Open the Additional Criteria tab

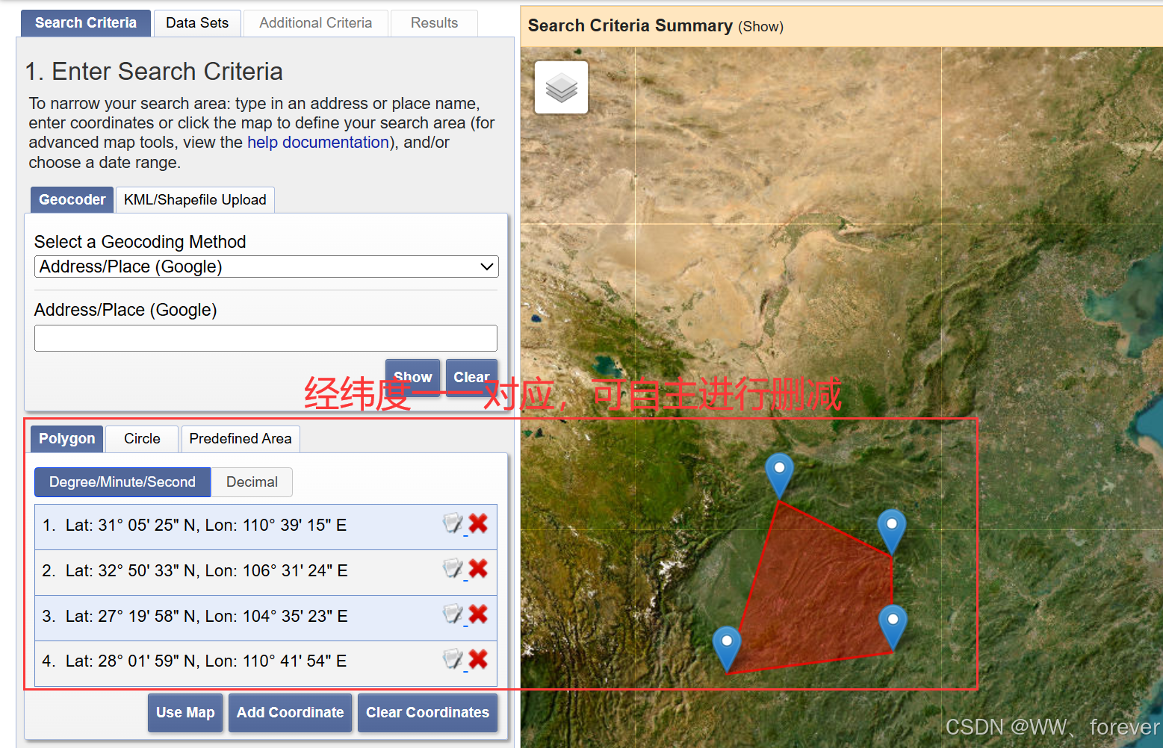click(316, 23)
